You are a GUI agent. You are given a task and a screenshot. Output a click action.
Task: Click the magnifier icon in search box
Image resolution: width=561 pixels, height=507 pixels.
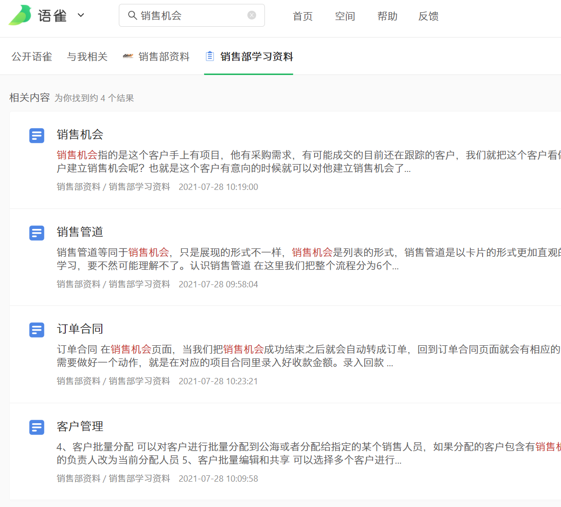pos(132,15)
